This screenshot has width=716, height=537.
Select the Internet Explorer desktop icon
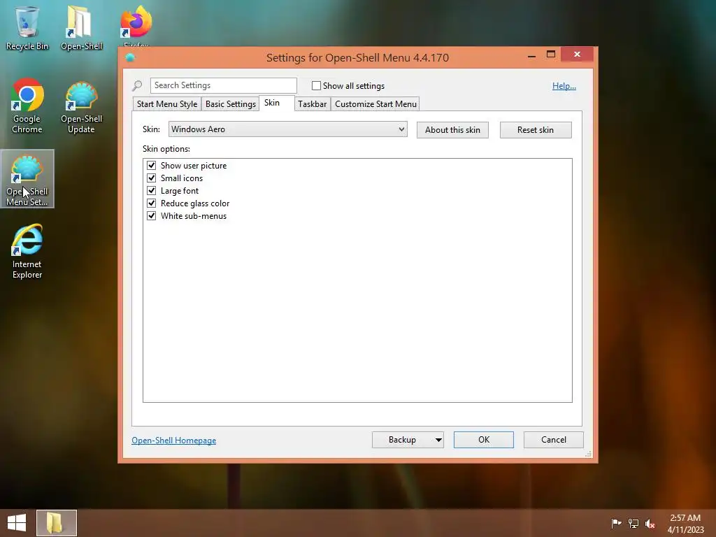tap(27, 252)
